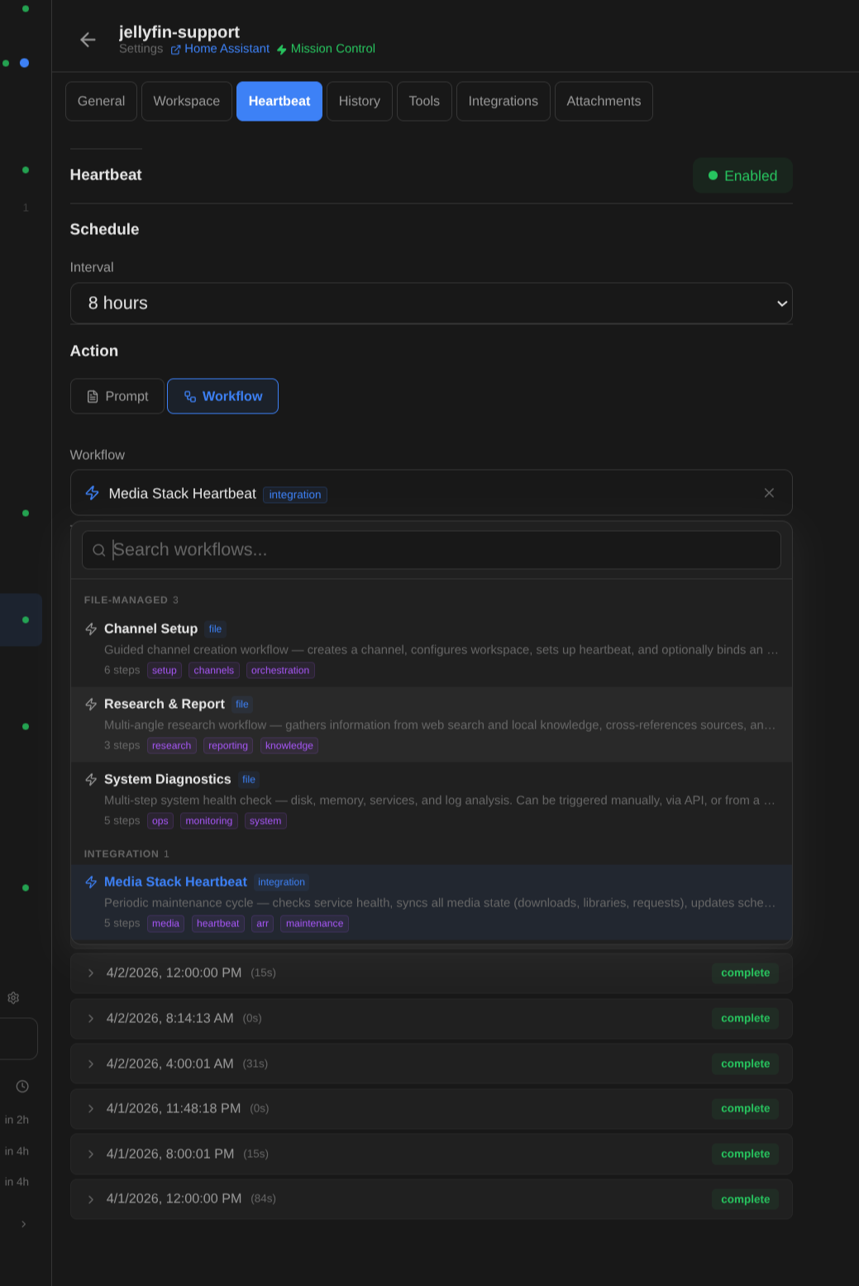Select the lightning icon next to System Diagnostics
Screen dimensions: 859x1286
[91, 779]
